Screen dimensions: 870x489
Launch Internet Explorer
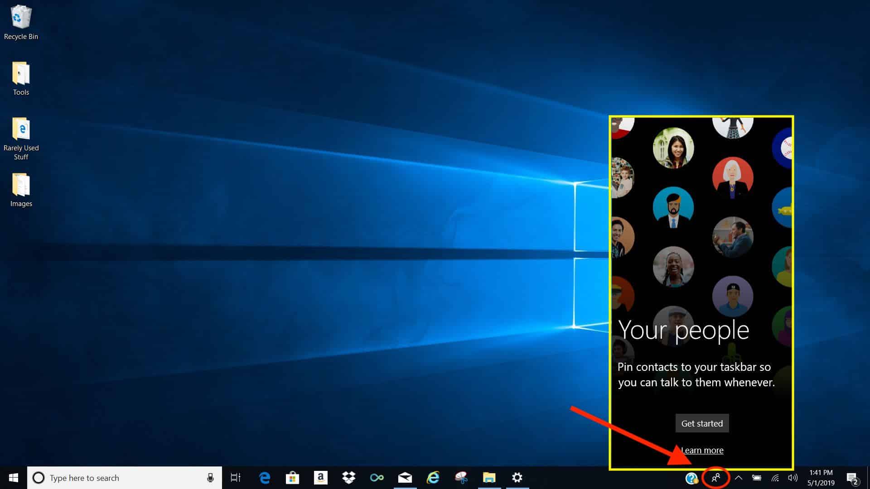pos(433,478)
